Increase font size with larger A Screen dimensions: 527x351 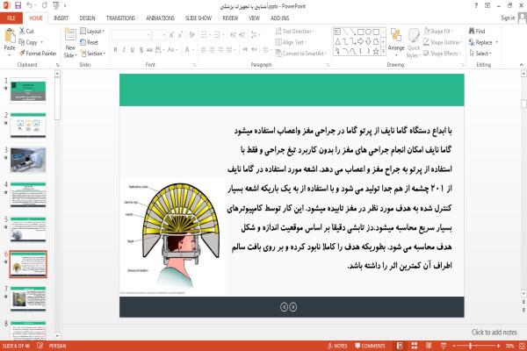click(x=171, y=35)
